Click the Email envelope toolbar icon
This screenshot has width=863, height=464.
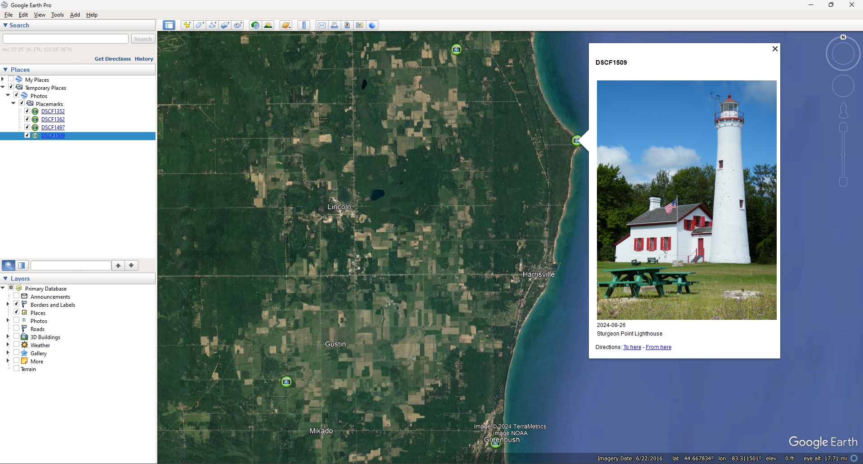click(322, 25)
